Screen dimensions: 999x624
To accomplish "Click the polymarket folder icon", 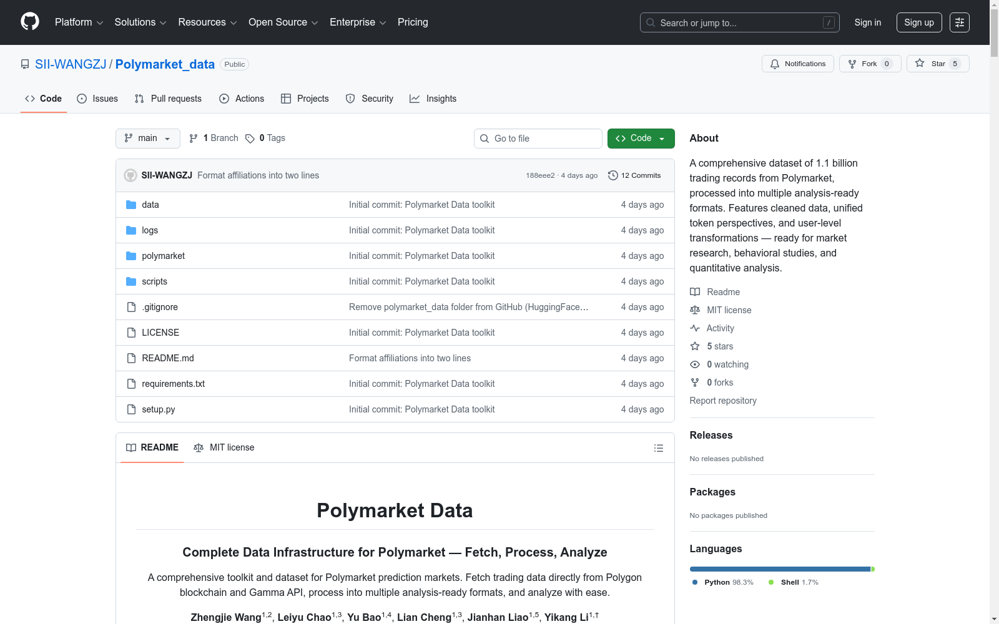I will (131, 256).
